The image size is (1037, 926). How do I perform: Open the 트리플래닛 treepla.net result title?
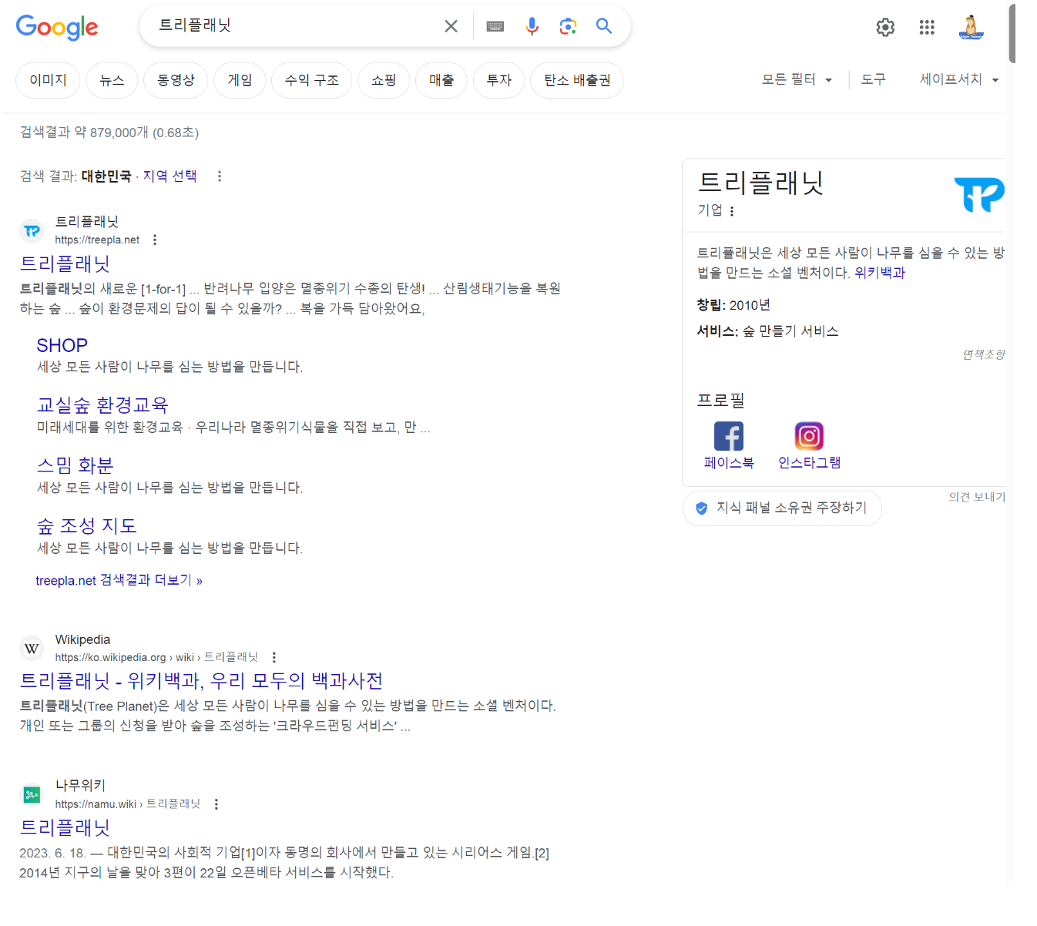(x=65, y=264)
